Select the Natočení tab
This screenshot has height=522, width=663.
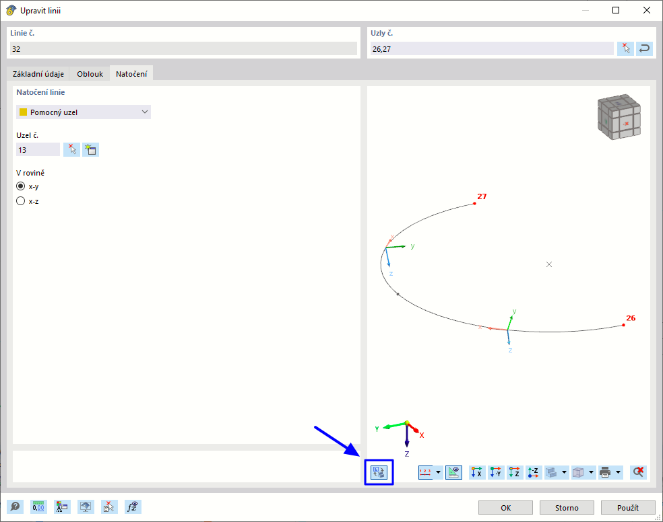131,74
